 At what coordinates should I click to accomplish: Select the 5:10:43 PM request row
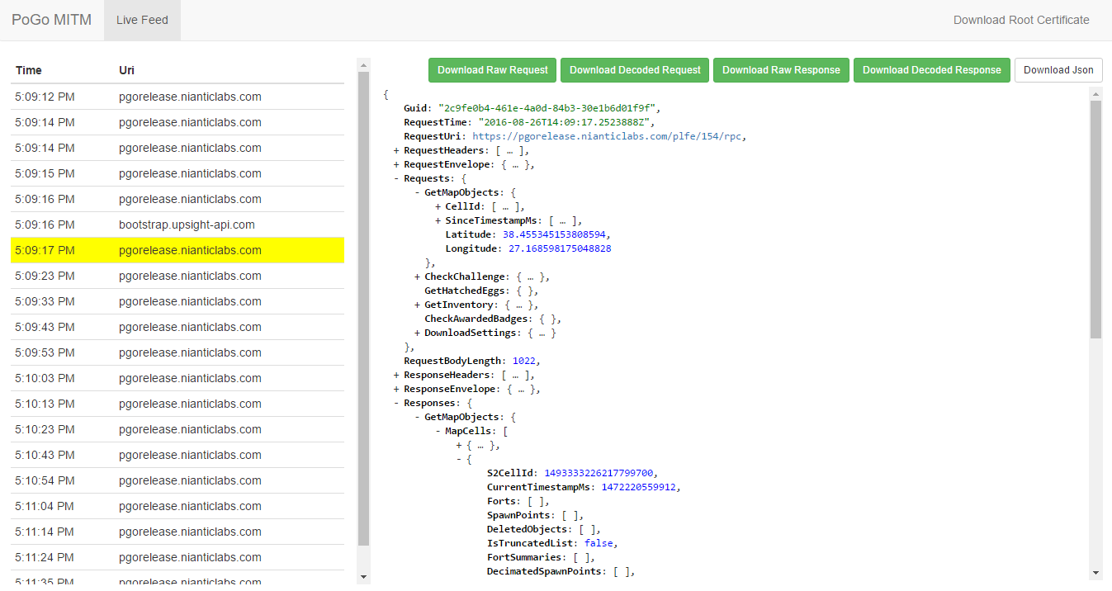[x=177, y=455]
